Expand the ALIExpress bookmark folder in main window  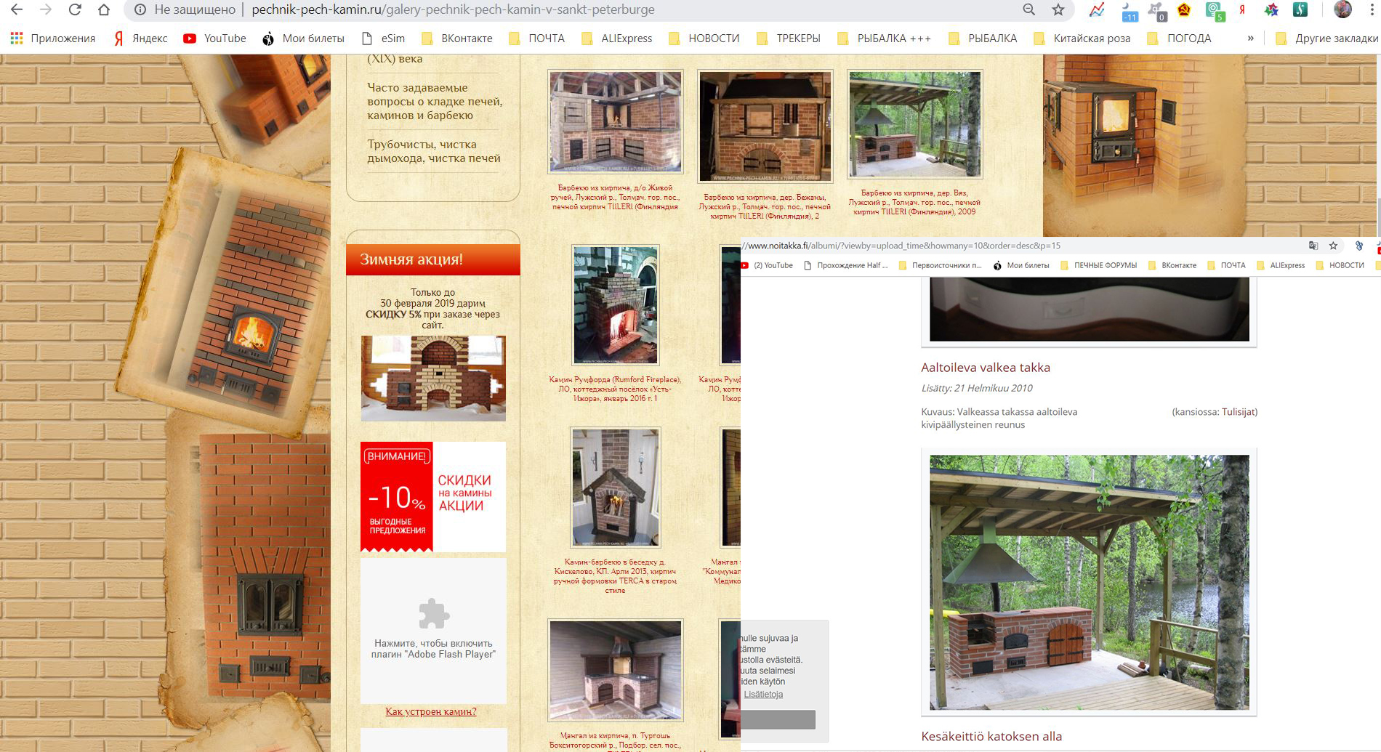617,39
